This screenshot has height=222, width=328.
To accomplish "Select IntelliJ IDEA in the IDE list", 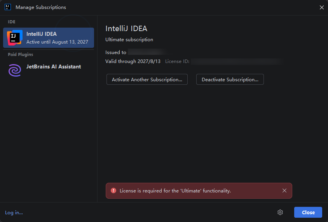I will coord(49,38).
